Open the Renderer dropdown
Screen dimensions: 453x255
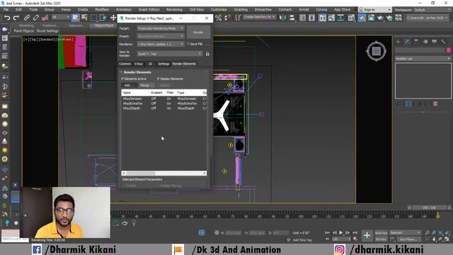tap(161, 44)
